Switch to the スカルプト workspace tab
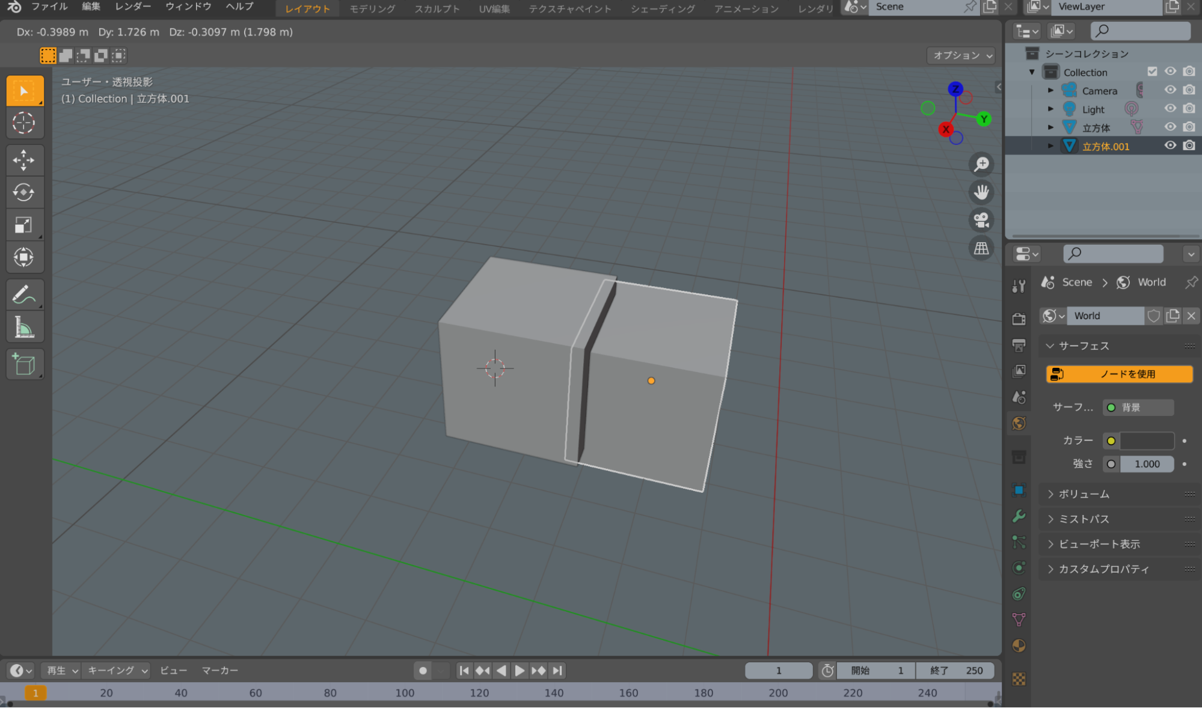Image resolution: width=1202 pixels, height=708 pixels. coord(437,8)
